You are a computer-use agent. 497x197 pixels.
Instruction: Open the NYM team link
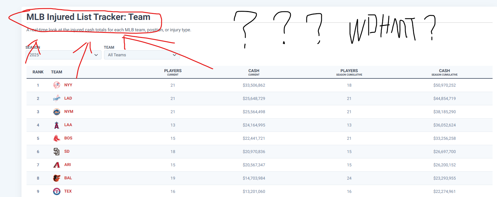69,112
